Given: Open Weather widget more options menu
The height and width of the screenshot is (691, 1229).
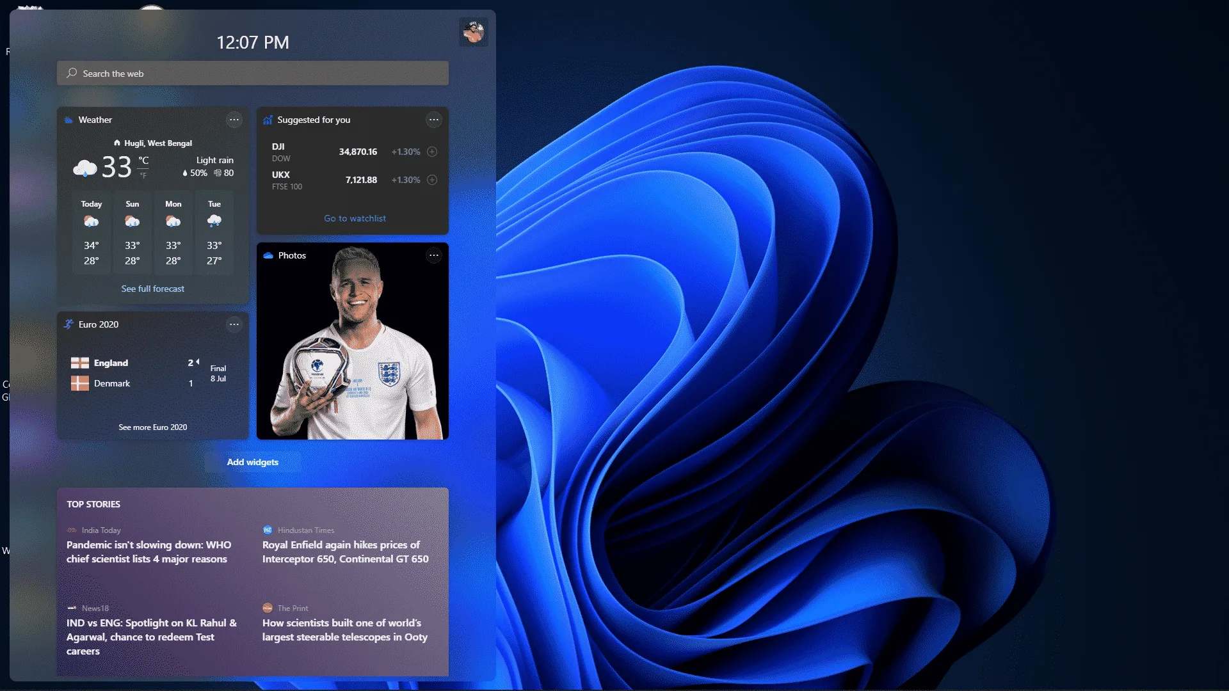Looking at the screenshot, I should click(234, 120).
